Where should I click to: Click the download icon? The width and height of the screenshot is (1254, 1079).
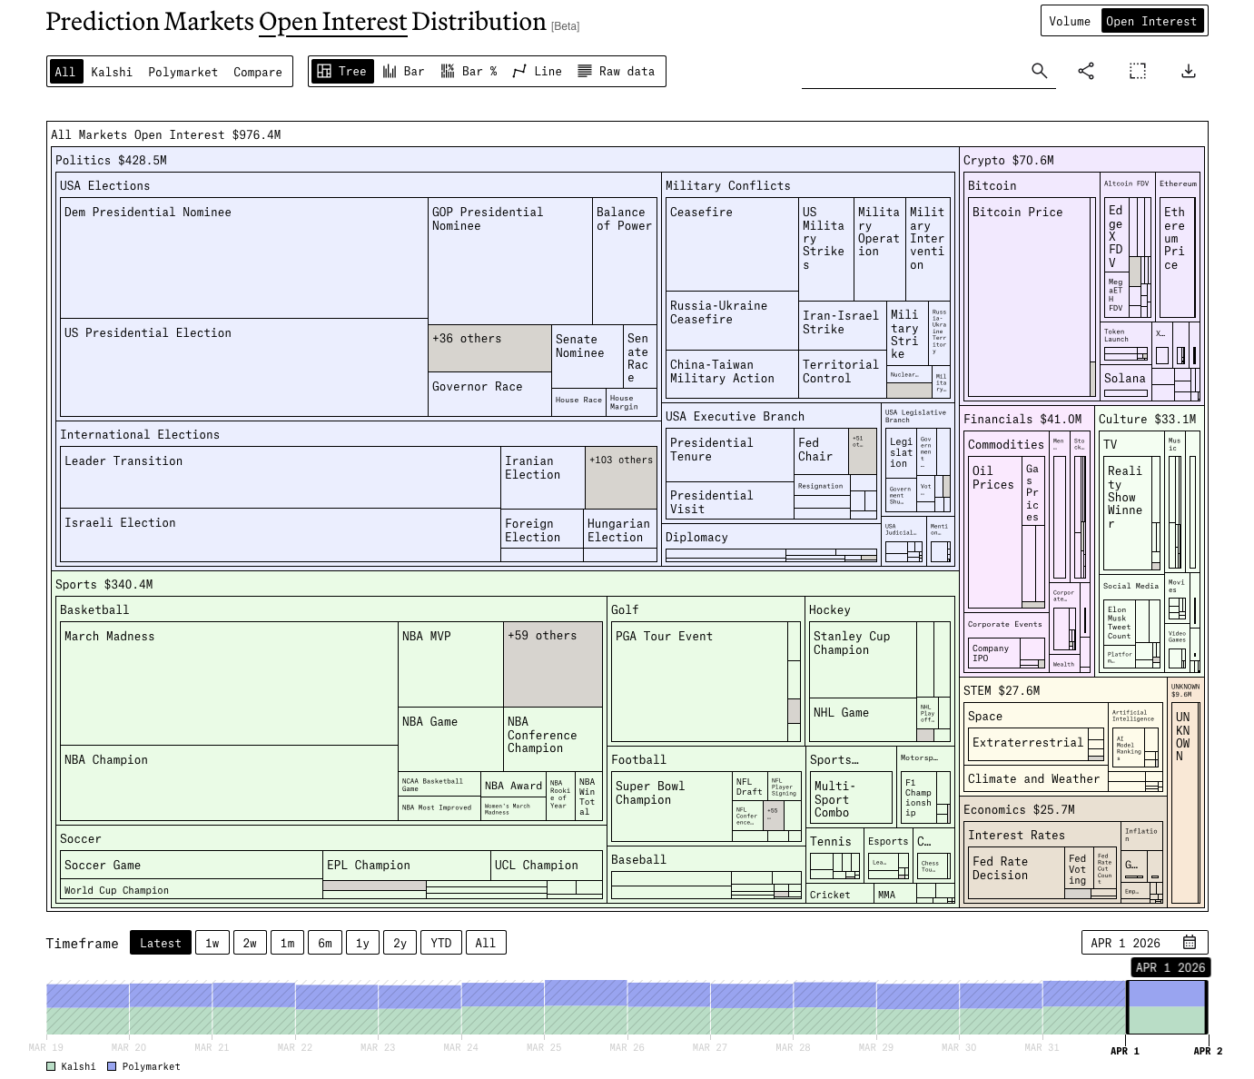[x=1188, y=71]
